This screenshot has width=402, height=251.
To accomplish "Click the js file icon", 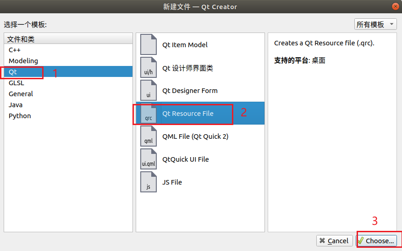I will (x=149, y=182).
